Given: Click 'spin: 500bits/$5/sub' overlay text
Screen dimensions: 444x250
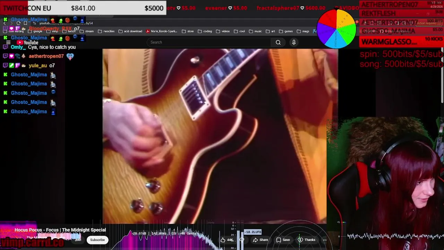Looking at the screenshot, I should 401,54.
